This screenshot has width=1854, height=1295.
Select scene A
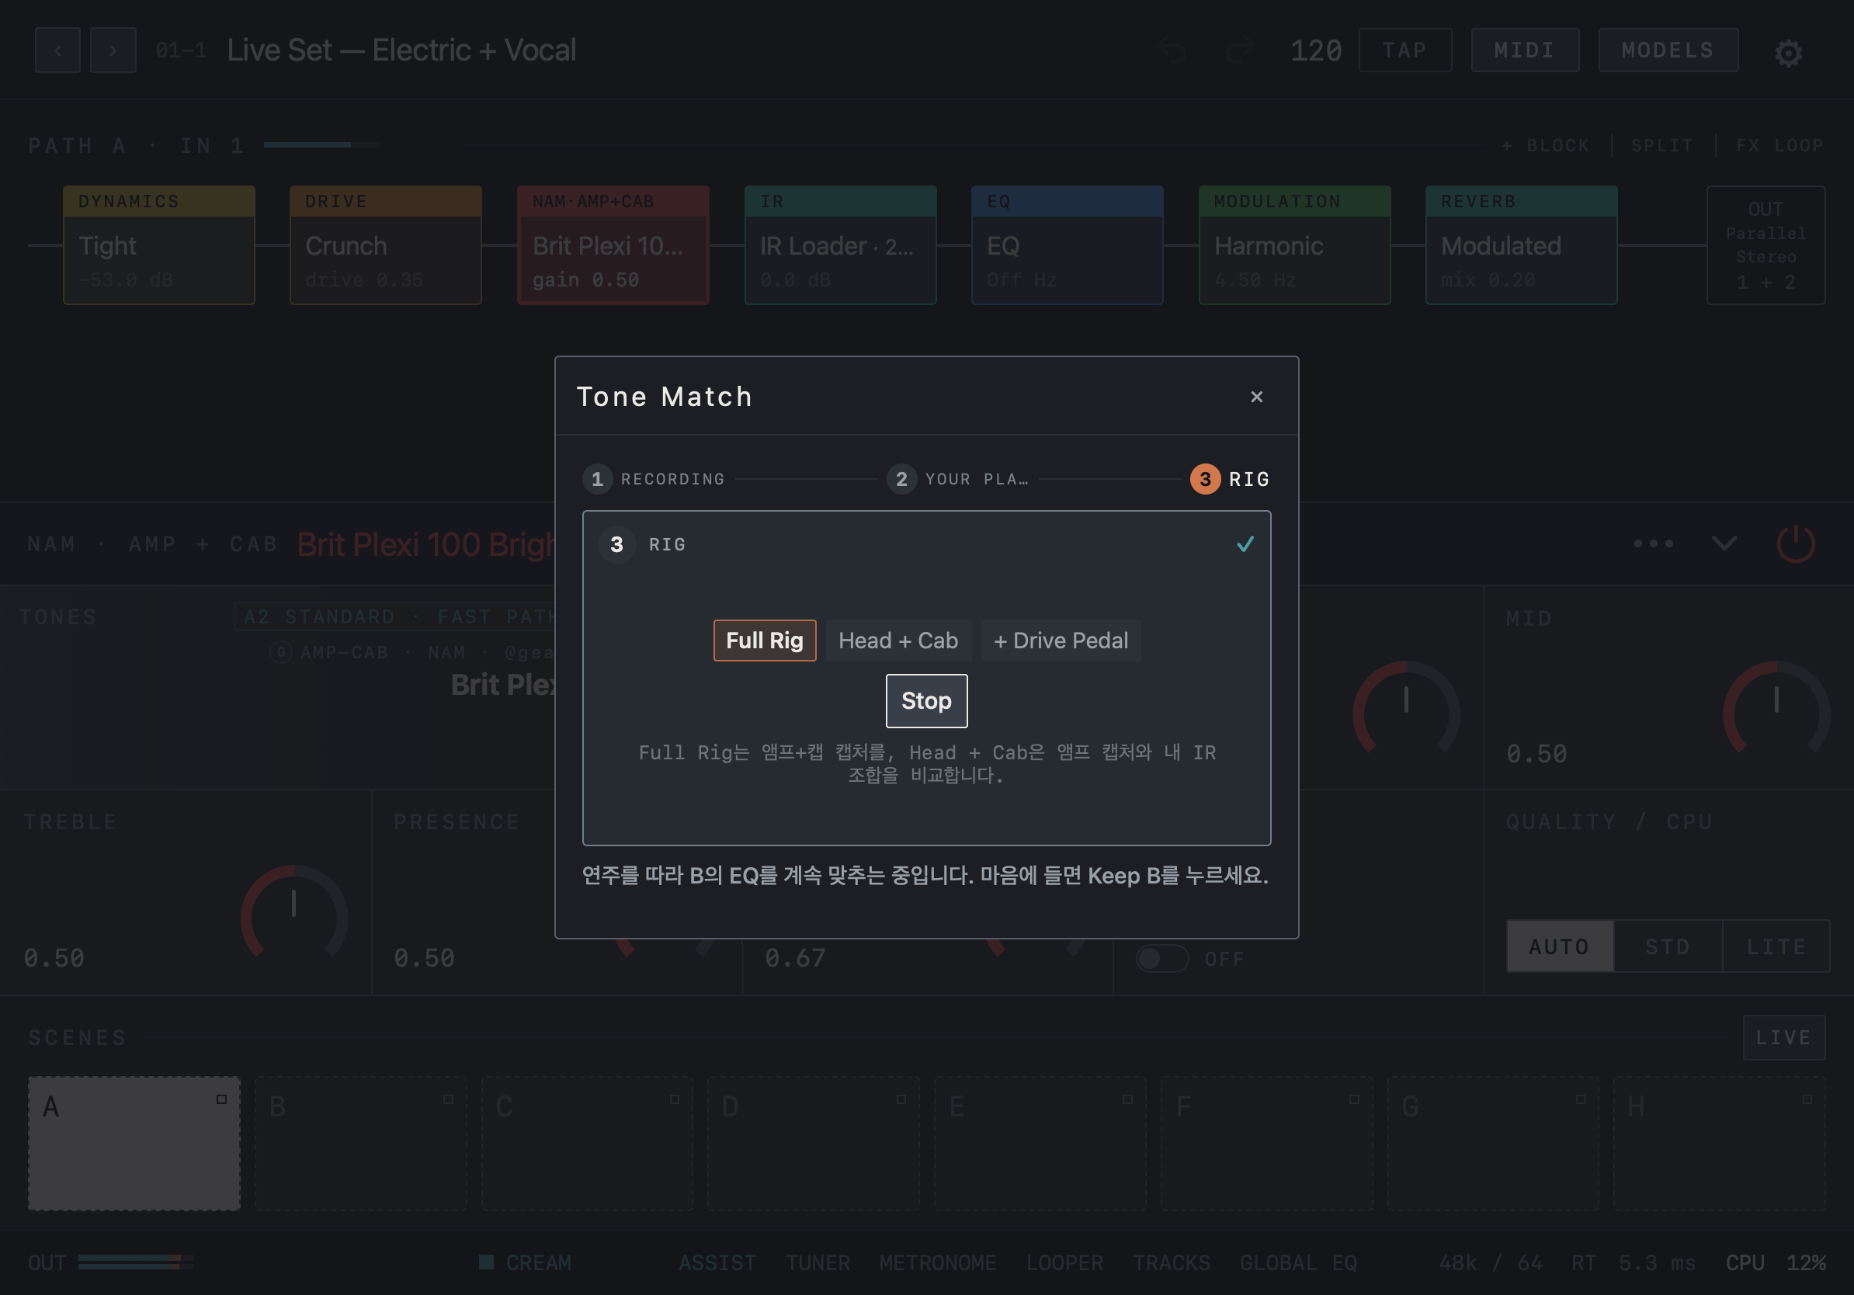pos(134,1143)
